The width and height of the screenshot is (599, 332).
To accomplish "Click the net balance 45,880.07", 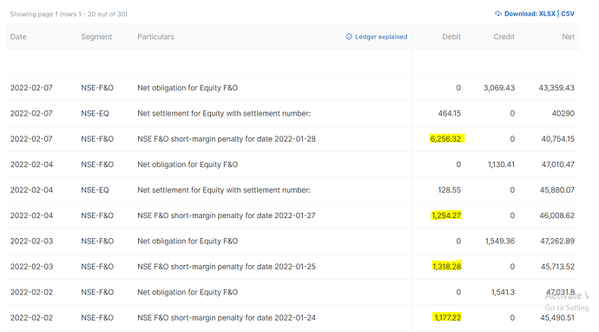I will pos(557,190).
